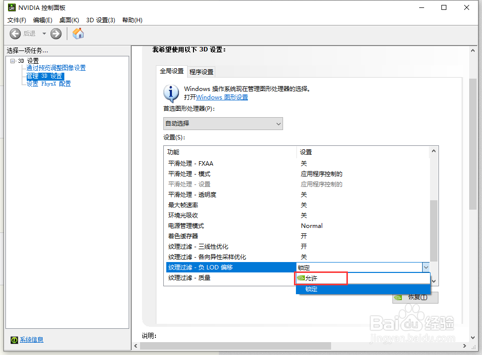Open back history dropdown arrow
This screenshot has height=355, width=482.
(x=44, y=34)
